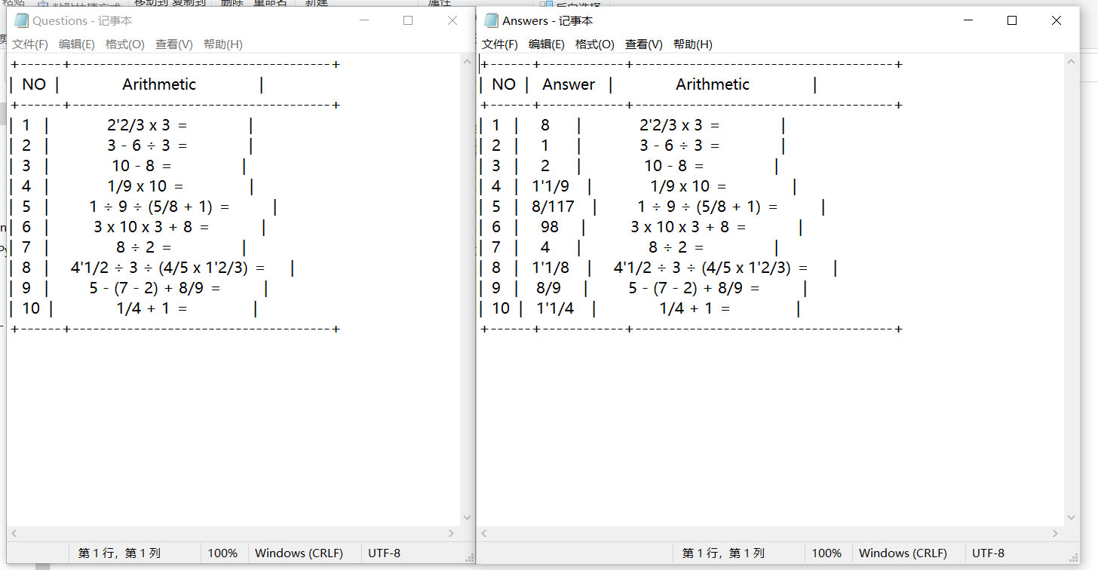Viewport: 1098px width, 570px height.
Task: Open 帮助(H) menu in Answers window
Action: [693, 44]
